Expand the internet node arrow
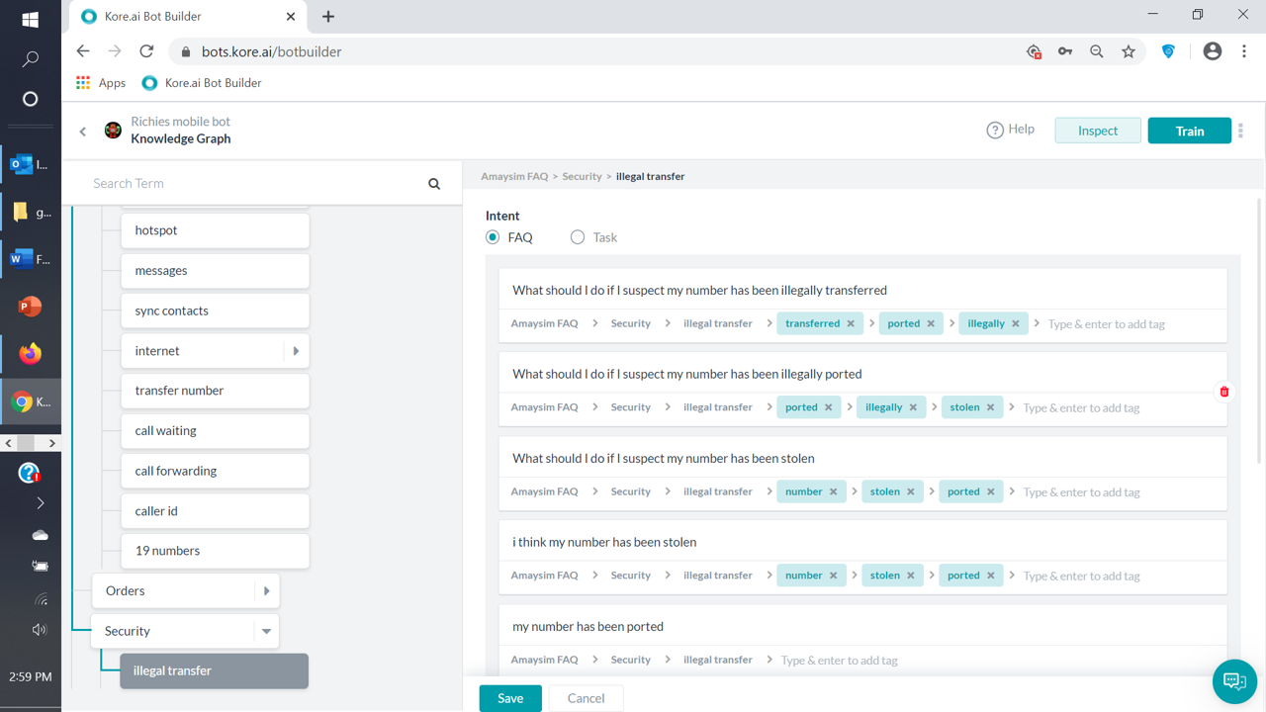 point(296,351)
